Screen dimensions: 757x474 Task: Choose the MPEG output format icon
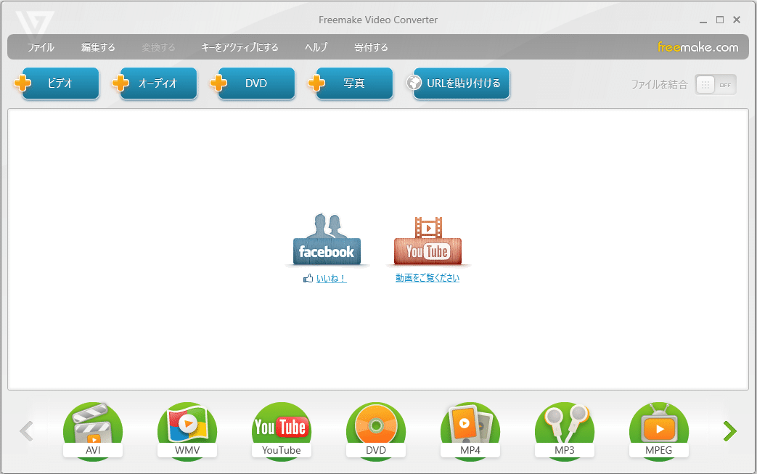pyautogui.click(x=659, y=431)
